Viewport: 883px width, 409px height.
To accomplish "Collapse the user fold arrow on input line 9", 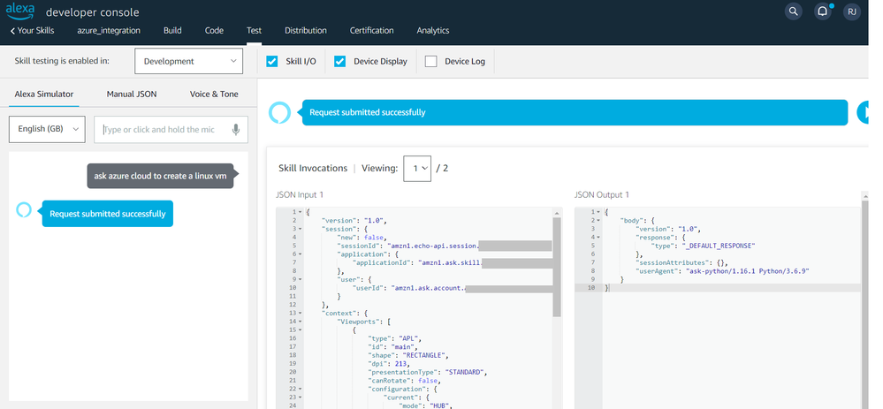I will pyautogui.click(x=301, y=280).
